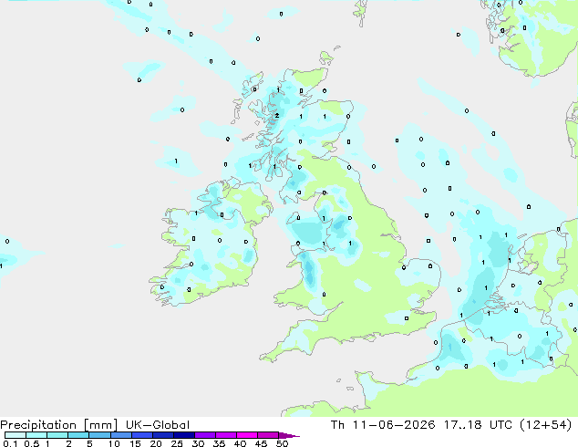Pick the 10–15 mm legend swatch
Screen dimensions: 578x447
coord(120,435)
